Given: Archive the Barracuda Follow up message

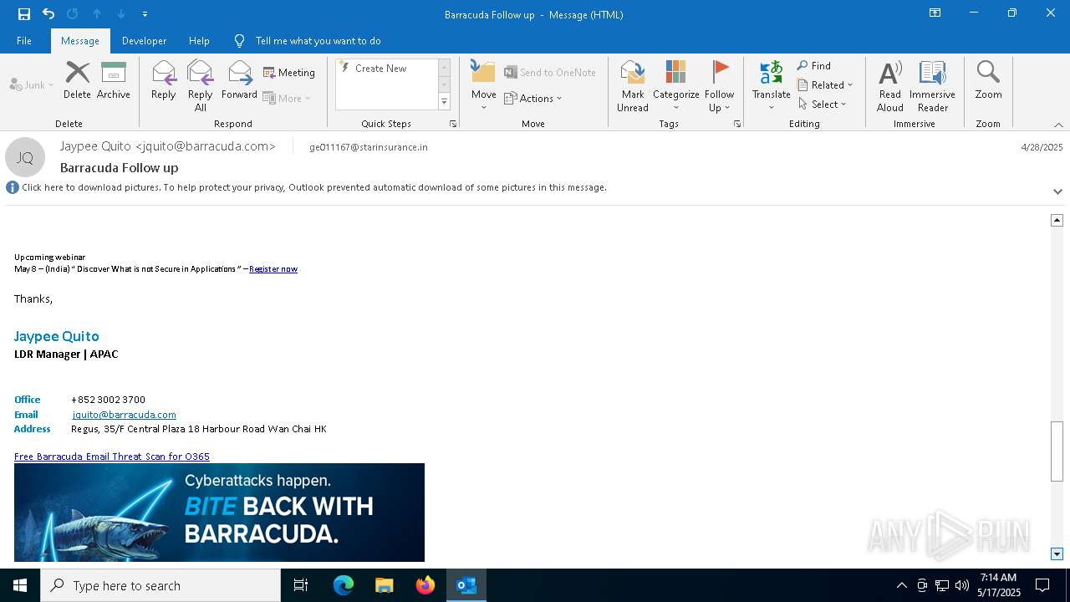Looking at the screenshot, I should click(x=114, y=80).
